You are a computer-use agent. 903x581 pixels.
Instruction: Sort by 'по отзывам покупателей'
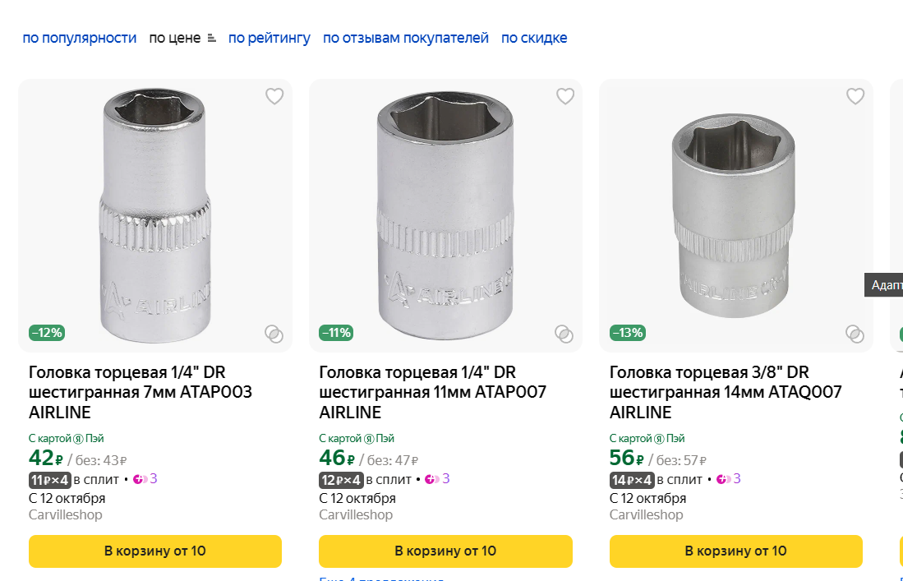click(x=406, y=38)
